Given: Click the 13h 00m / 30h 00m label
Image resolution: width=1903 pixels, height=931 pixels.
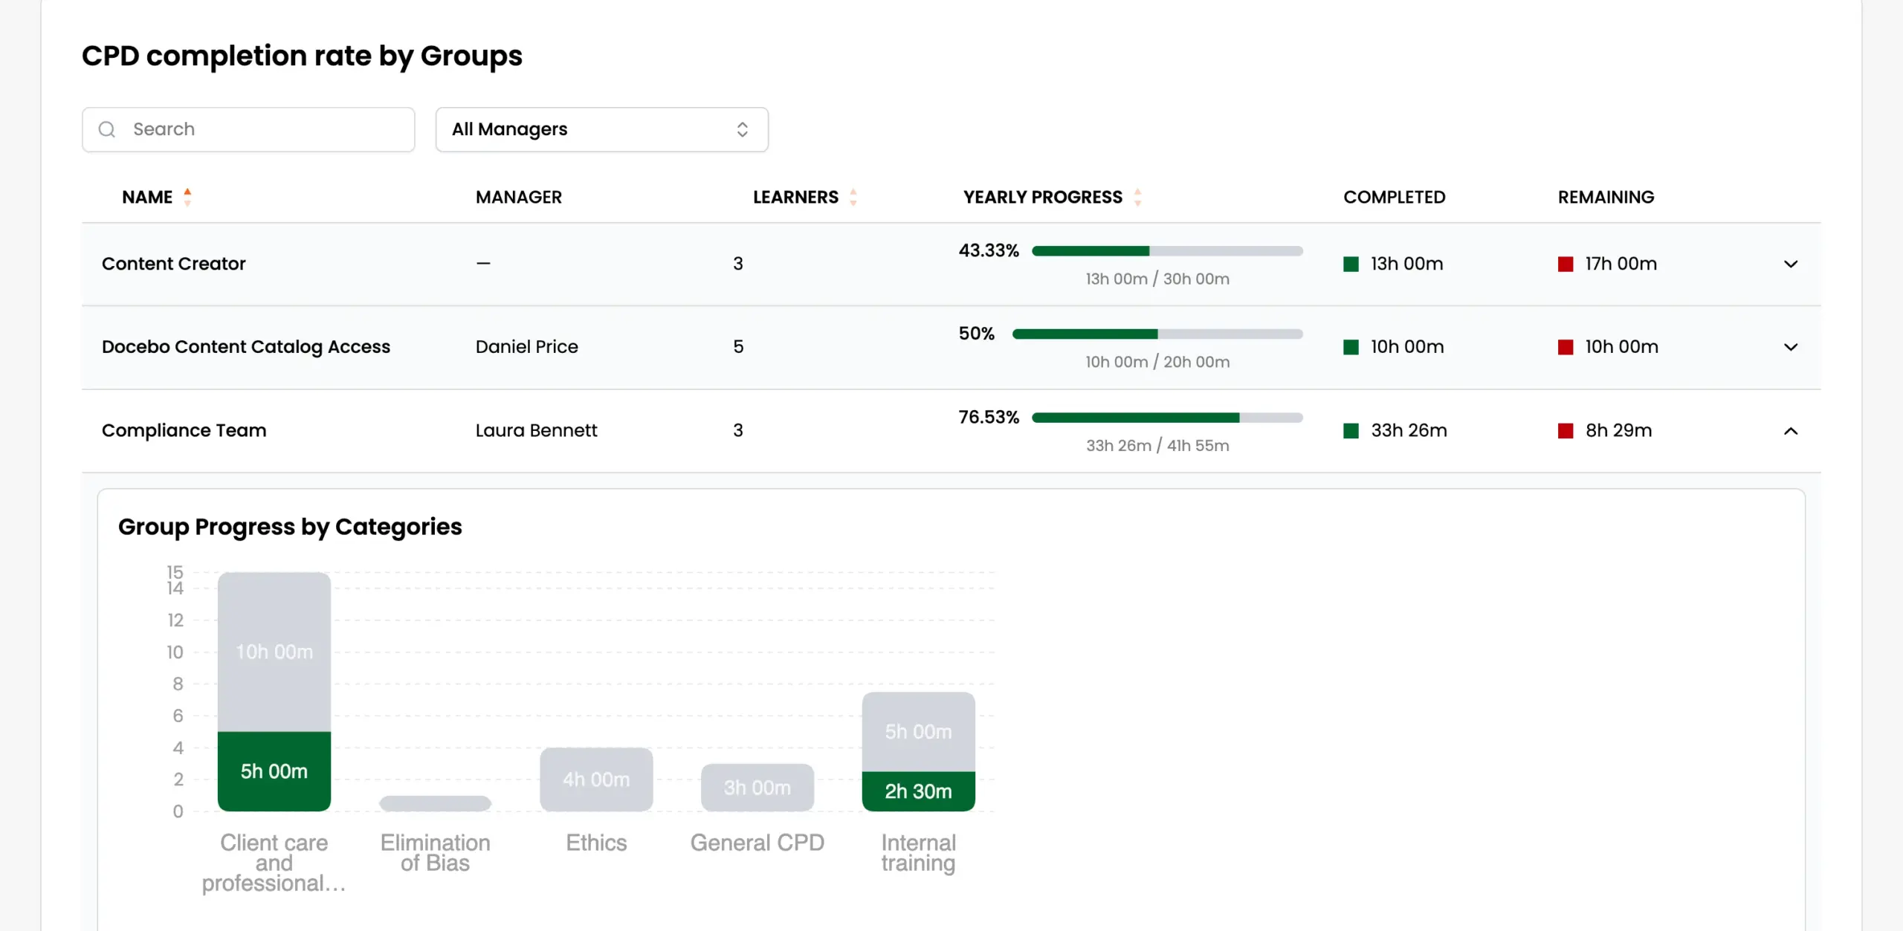Looking at the screenshot, I should click(1157, 279).
